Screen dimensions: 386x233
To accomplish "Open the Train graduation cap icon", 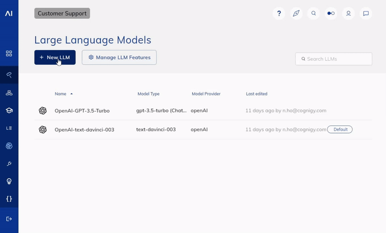I will click(9, 110).
